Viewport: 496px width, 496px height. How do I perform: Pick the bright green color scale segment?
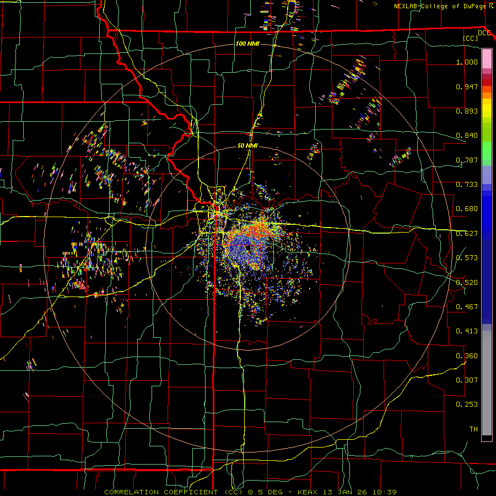click(x=487, y=150)
